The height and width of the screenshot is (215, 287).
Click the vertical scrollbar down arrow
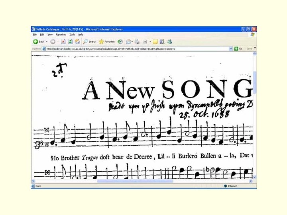coord(254,177)
